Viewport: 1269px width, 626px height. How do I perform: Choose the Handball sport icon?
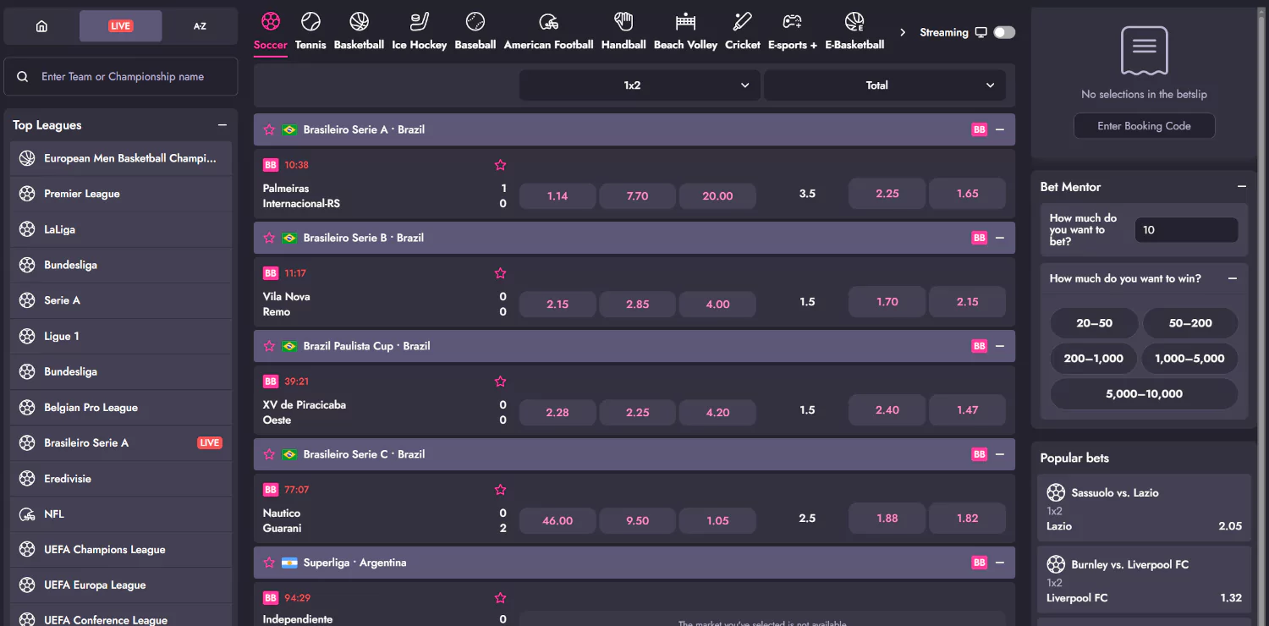click(x=624, y=30)
